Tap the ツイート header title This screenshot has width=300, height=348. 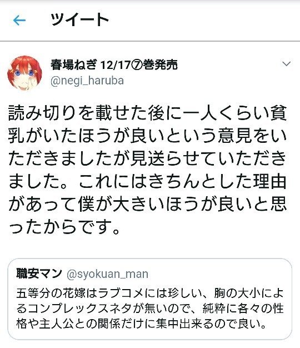79,20
